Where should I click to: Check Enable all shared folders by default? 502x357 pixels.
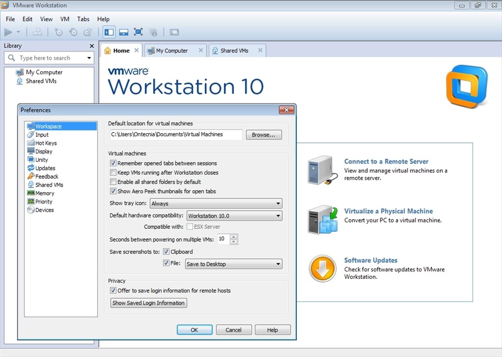tap(113, 182)
